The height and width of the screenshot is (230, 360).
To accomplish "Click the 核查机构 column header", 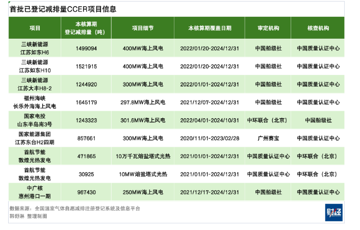I will point(318,28).
